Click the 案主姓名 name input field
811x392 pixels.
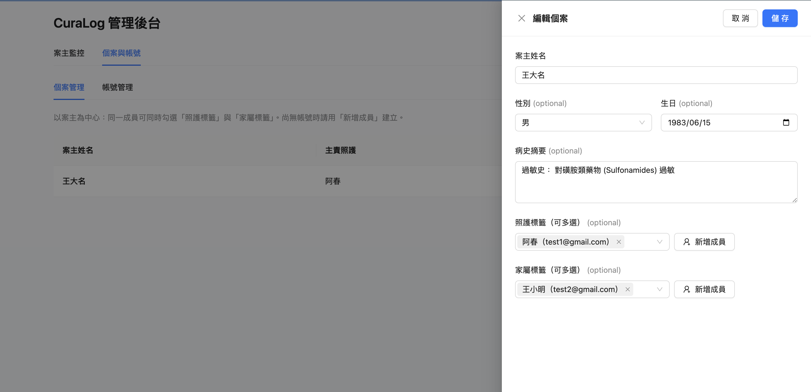coord(656,75)
